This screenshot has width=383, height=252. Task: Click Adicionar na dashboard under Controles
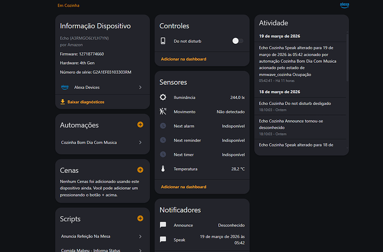pos(183,59)
